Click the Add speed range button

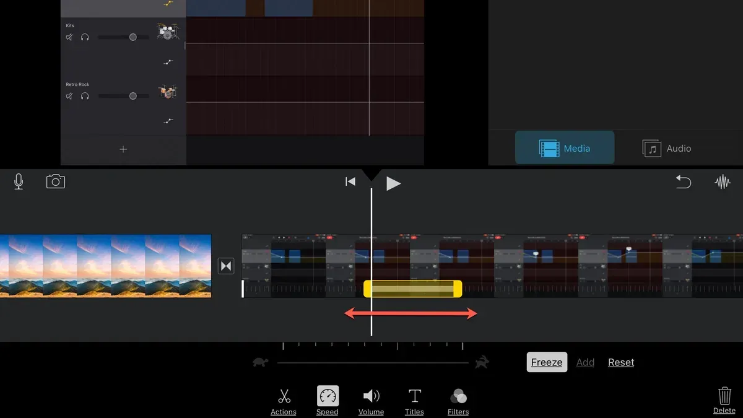(x=585, y=362)
